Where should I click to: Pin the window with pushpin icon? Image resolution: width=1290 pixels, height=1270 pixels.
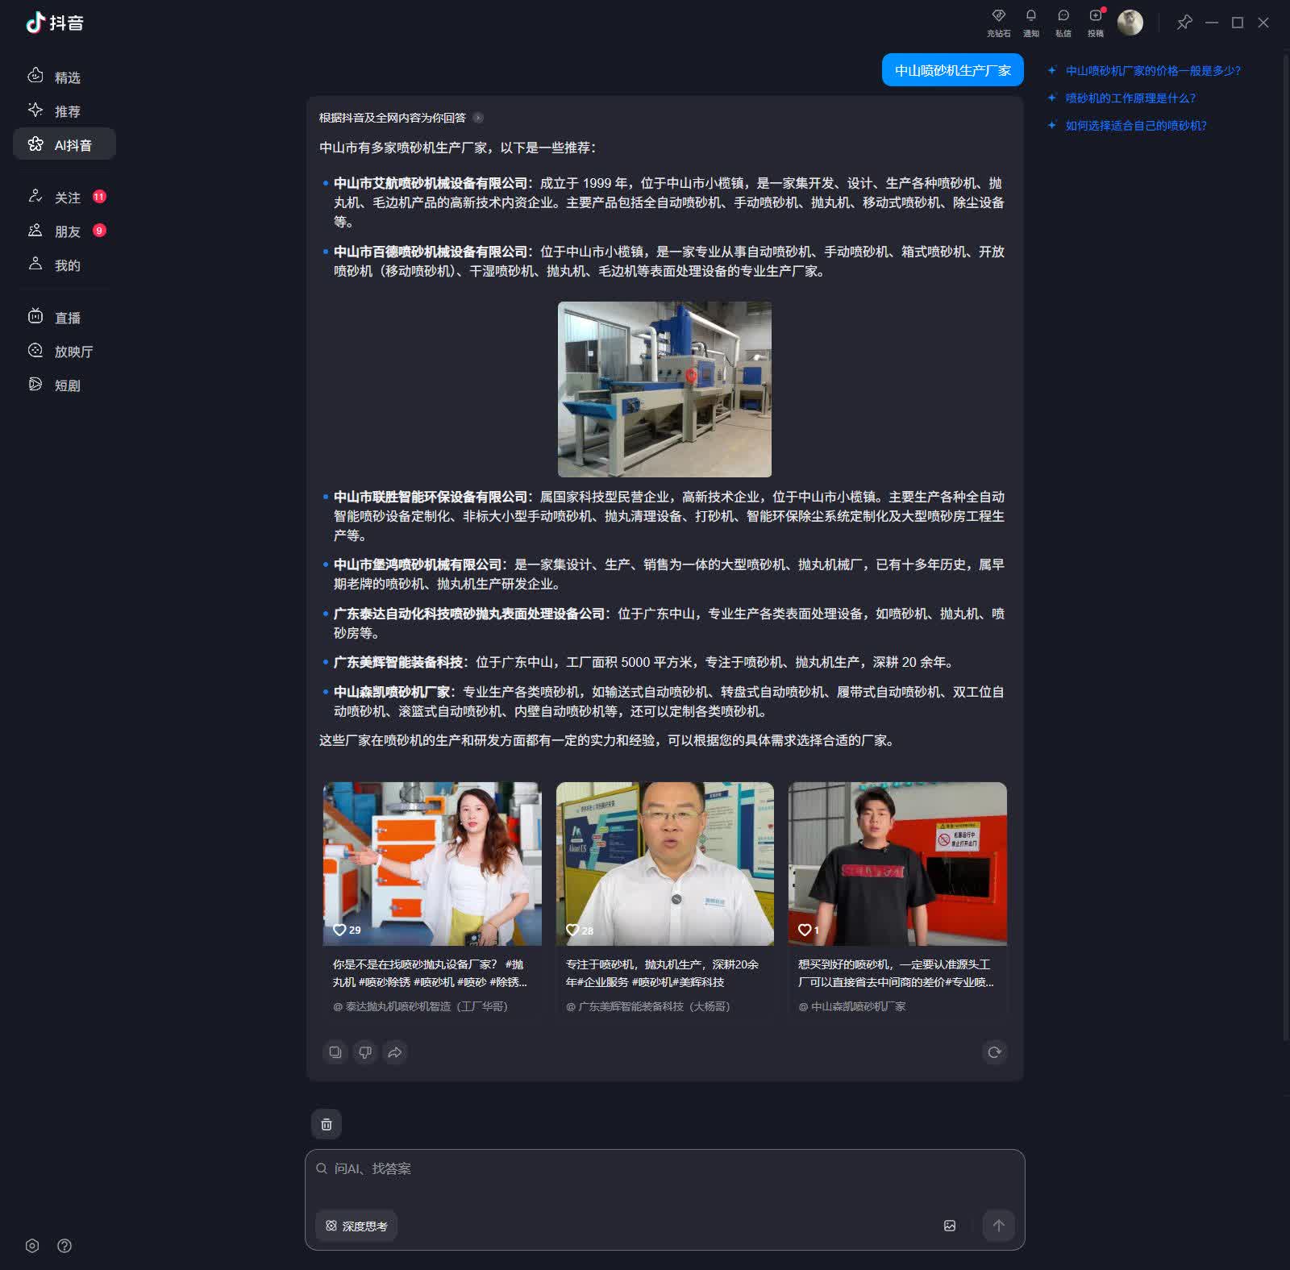[x=1184, y=23]
